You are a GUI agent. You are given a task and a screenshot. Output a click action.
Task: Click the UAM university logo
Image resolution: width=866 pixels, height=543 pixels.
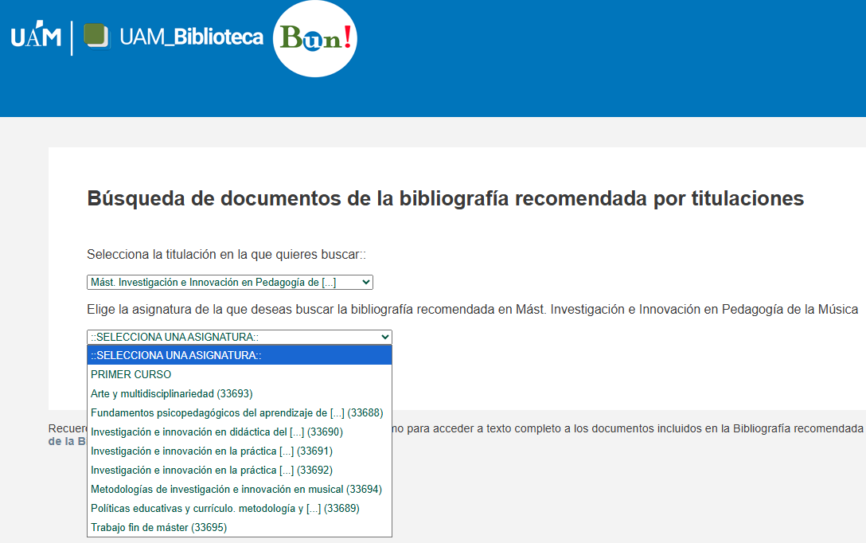(x=36, y=37)
